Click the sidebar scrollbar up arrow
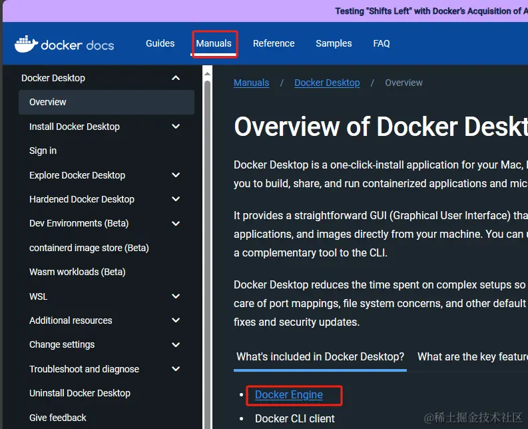528x429 pixels. (x=208, y=73)
